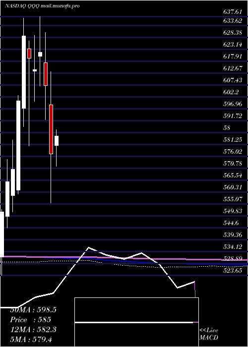Click the 617.91 price label
The height and width of the screenshot is (347, 248).
point(233,57)
